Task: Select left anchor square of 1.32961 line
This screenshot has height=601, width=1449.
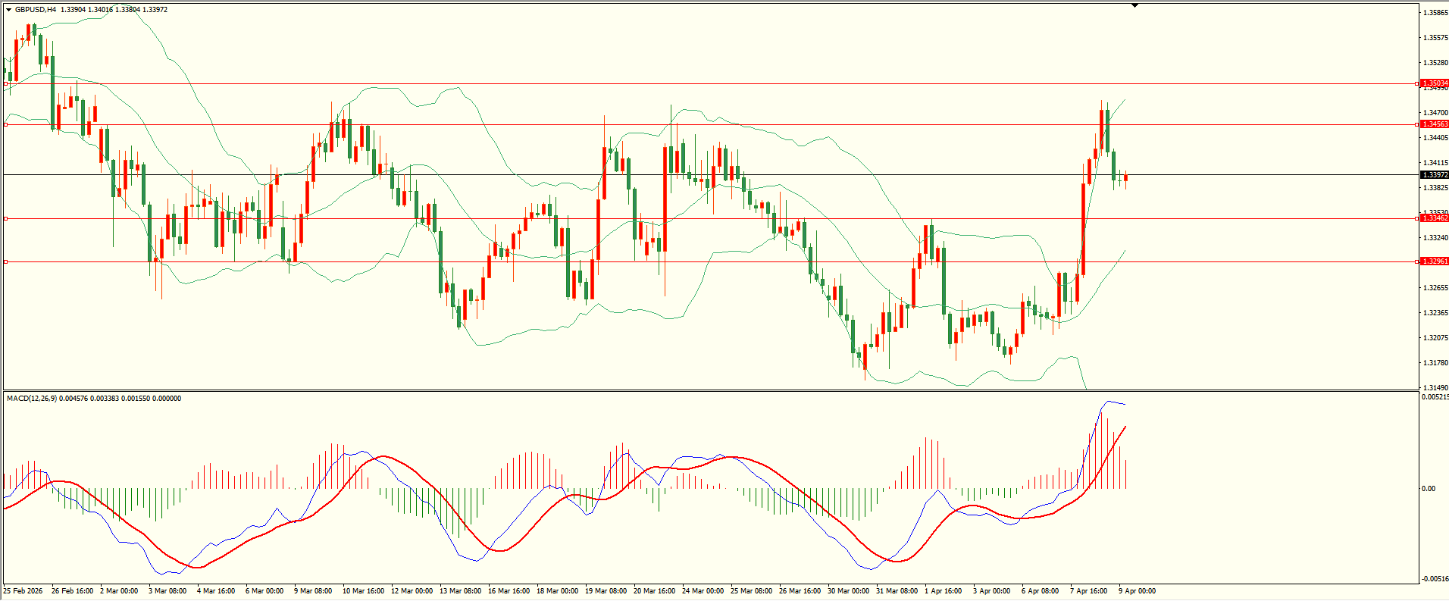Action: (6, 262)
